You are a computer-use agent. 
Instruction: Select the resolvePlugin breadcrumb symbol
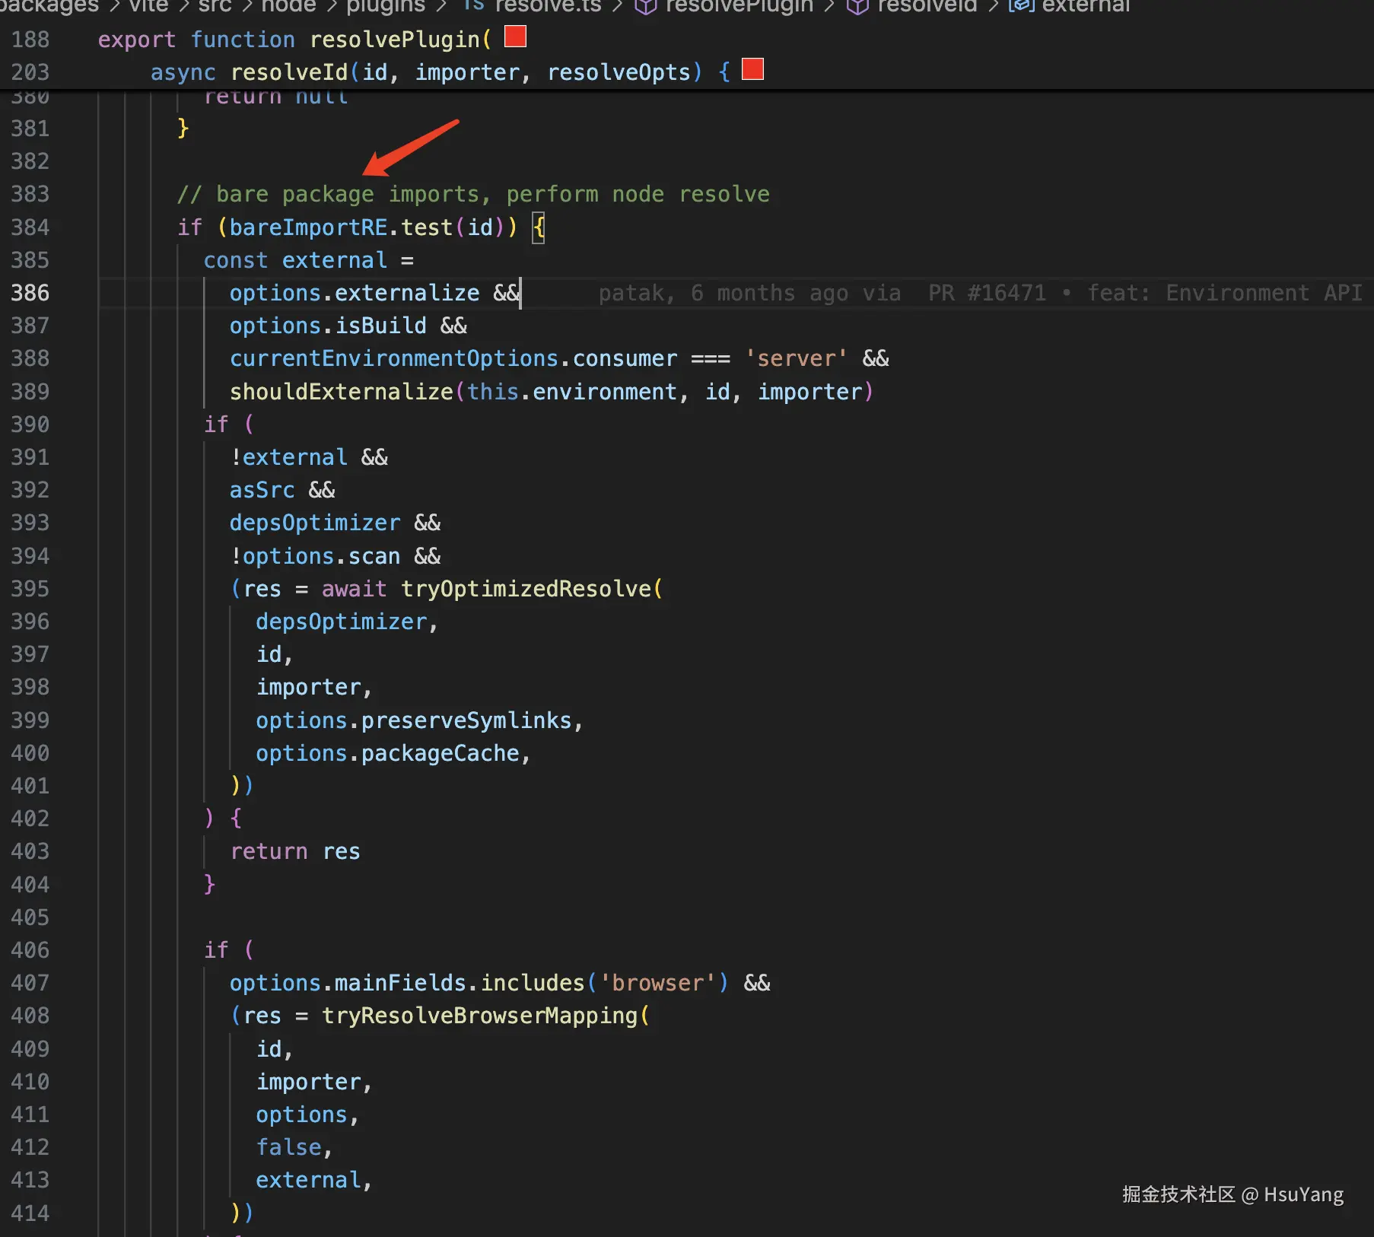click(x=739, y=6)
